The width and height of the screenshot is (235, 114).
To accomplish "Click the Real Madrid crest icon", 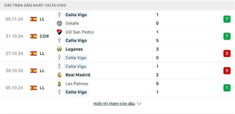I will pyautogui.click(x=59, y=75).
